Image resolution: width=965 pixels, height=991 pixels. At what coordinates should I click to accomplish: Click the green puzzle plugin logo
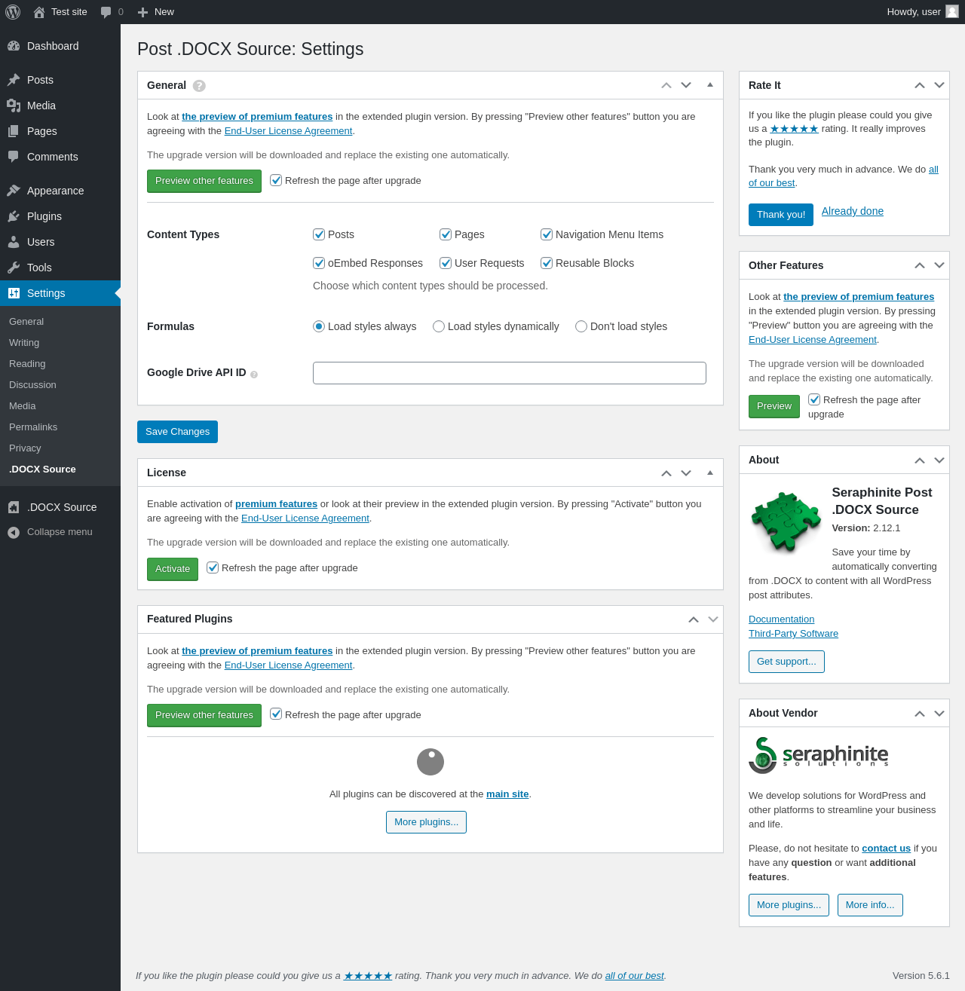point(786,521)
